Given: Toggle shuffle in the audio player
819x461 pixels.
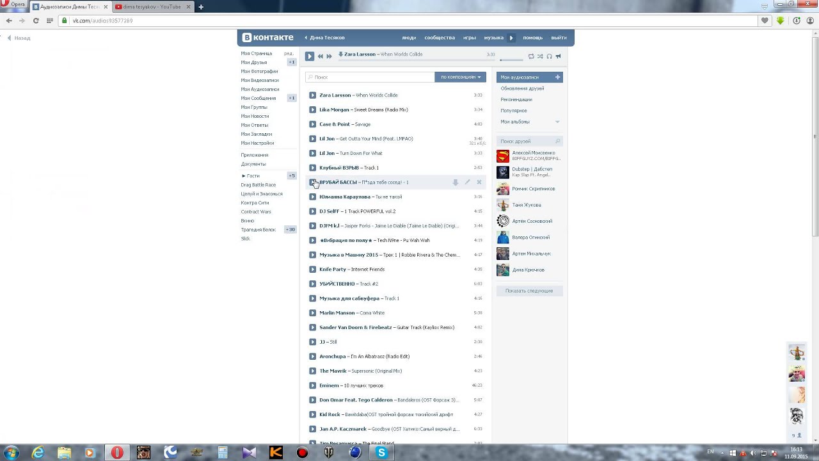Looking at the screenshot, I should pos(540,56).
